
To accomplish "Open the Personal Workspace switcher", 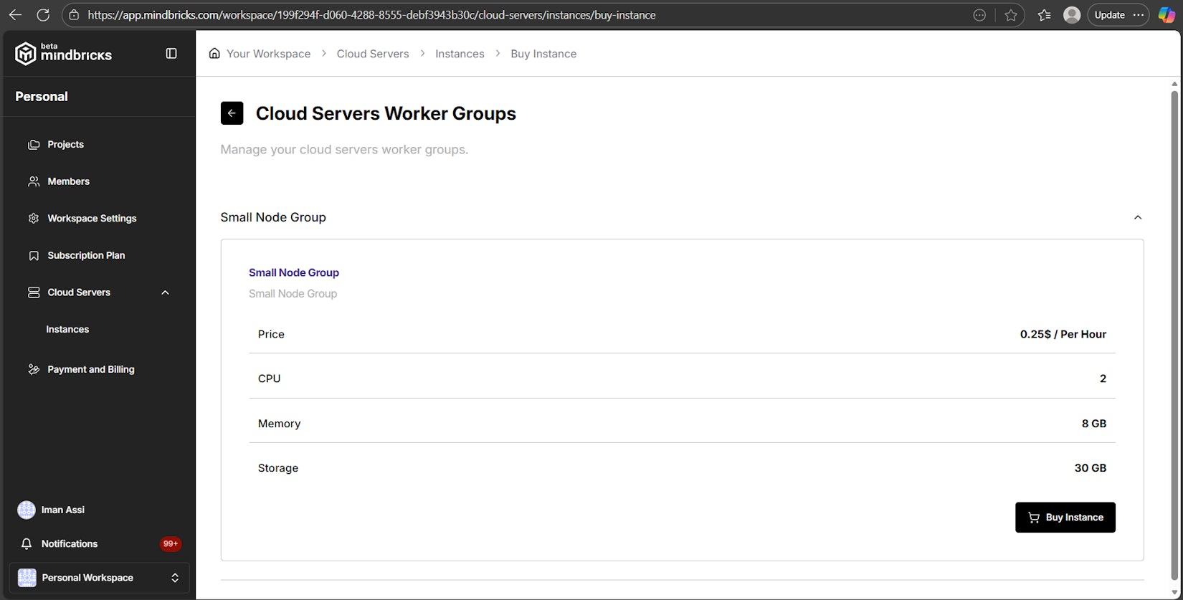I will pos(99,578).
